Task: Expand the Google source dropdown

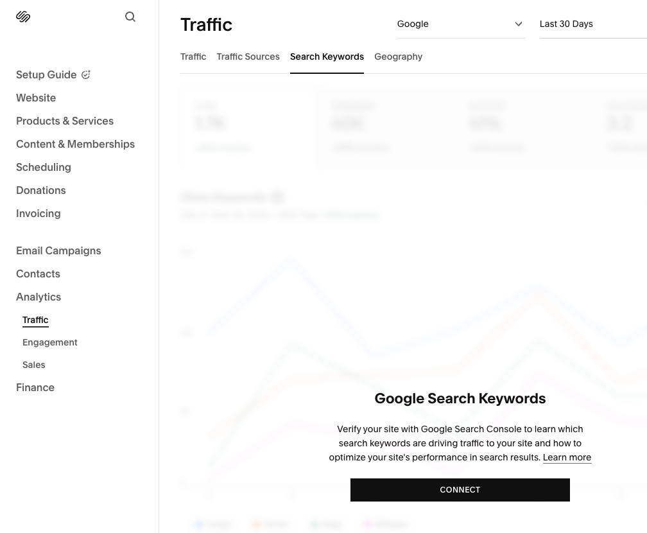Action: (461, 24)
